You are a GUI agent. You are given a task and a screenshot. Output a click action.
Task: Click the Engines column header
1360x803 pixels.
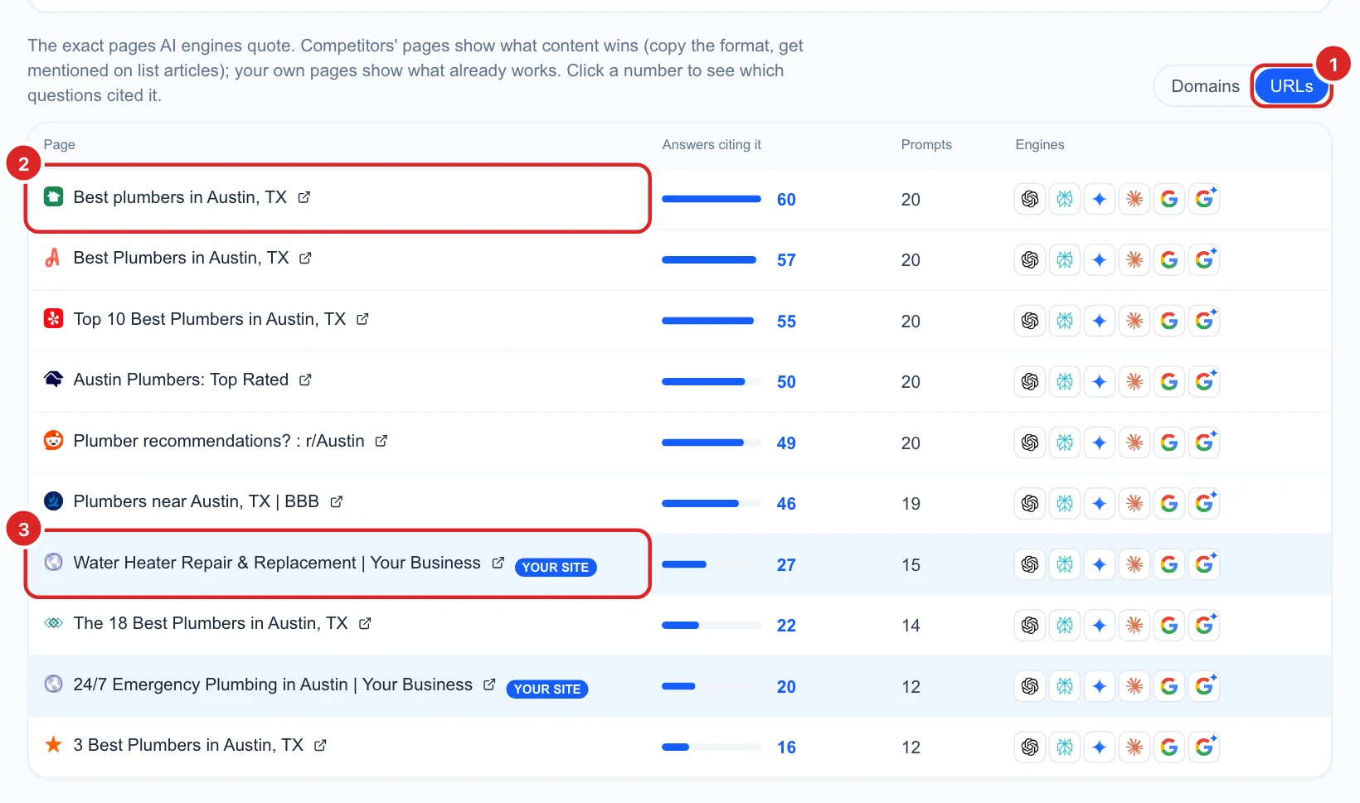(x=1040, y=144)
